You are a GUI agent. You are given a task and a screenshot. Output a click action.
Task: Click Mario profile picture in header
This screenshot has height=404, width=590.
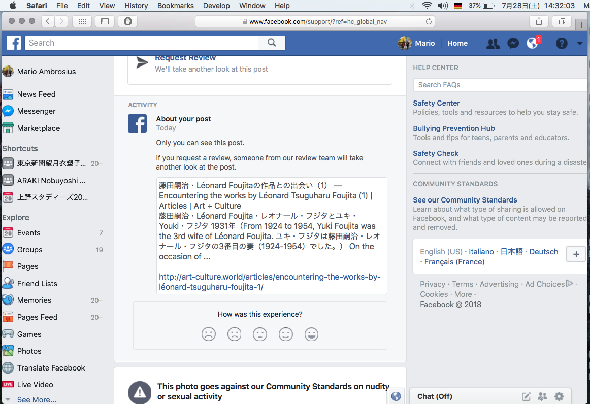[405, 43]
